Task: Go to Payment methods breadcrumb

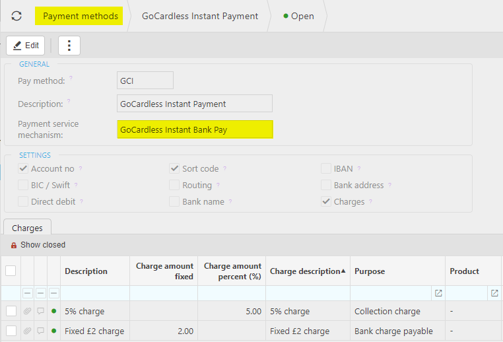Action: [81, 16]
